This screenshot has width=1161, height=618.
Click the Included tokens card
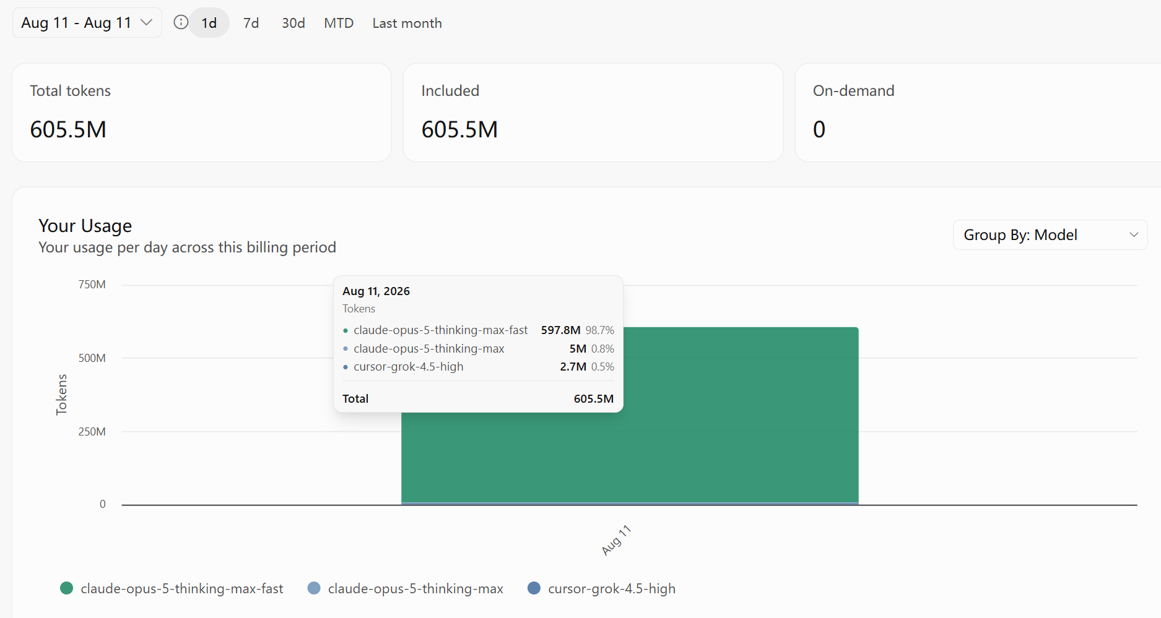coord(593,113)
